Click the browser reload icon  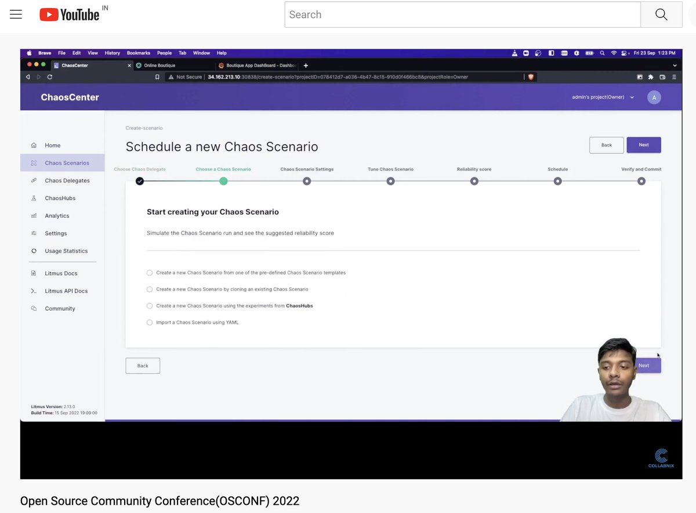[50, 77]
